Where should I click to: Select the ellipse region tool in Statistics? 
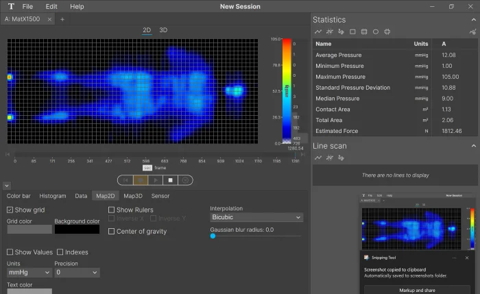pyautogui.click(x=375, y=32)
